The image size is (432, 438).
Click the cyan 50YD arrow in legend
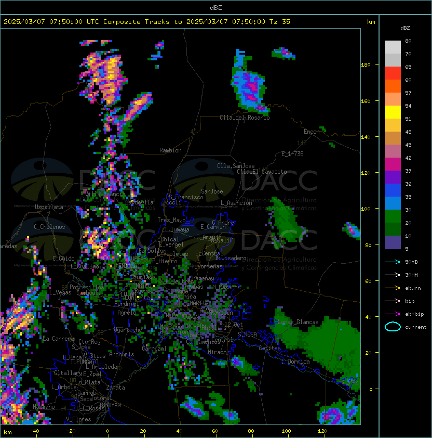pyautogui.click(x=393, y=262)
